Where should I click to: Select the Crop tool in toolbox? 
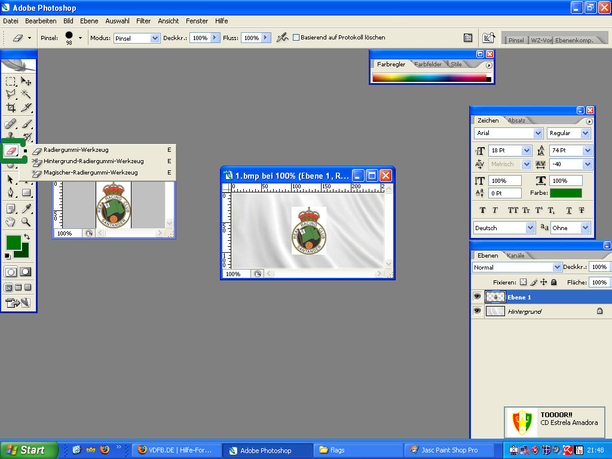11,108
